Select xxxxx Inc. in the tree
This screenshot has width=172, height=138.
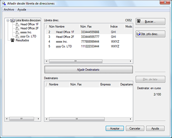pyautogui.click(x=26, y=32)
